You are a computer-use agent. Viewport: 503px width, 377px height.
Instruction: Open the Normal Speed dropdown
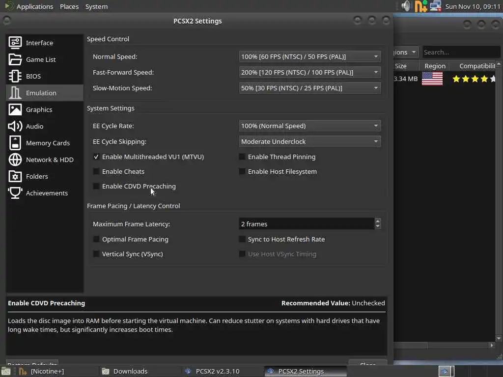[310, 56]
